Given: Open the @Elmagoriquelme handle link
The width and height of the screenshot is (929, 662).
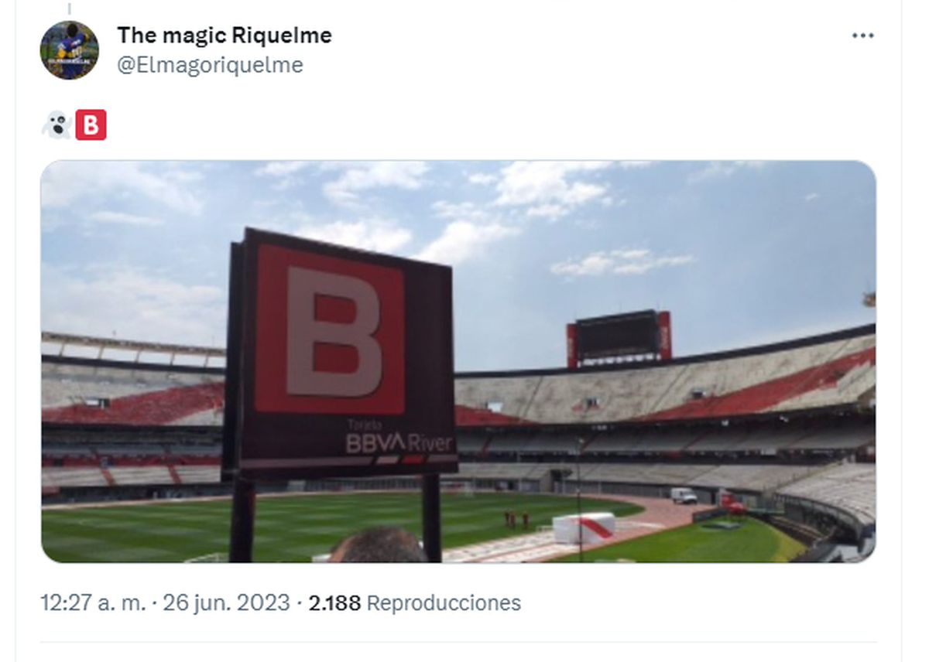Looking at the screenshot, I should [x=210, y=65].
